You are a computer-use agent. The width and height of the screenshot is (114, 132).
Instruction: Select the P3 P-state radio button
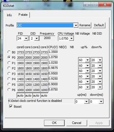[x=9, y=74]
